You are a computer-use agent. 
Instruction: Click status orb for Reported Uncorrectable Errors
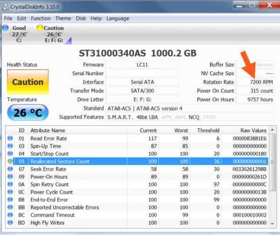pos(10,207)
